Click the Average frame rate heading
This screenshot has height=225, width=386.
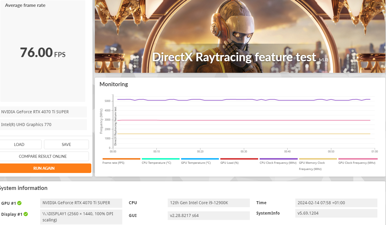(x=25, y=5)
